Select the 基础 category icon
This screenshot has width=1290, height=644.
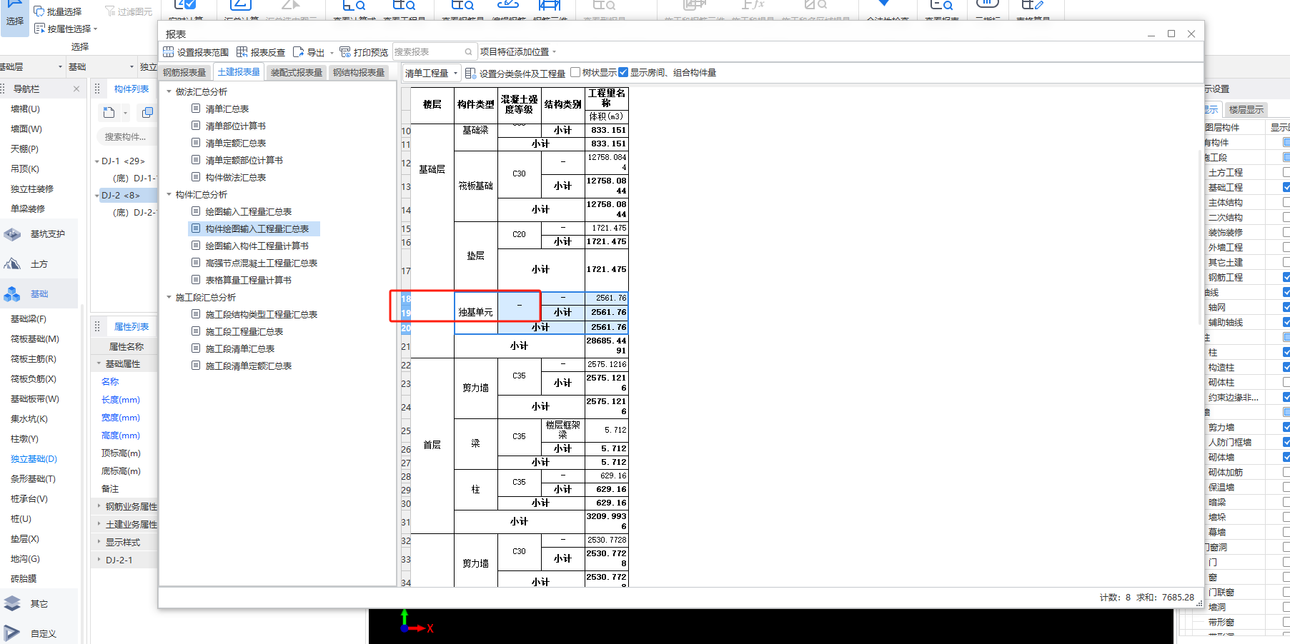12,294
